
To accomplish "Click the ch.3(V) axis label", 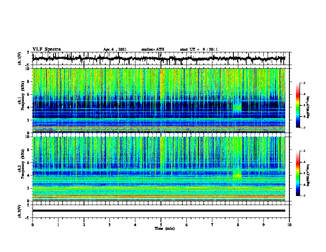I will (20, 211).
